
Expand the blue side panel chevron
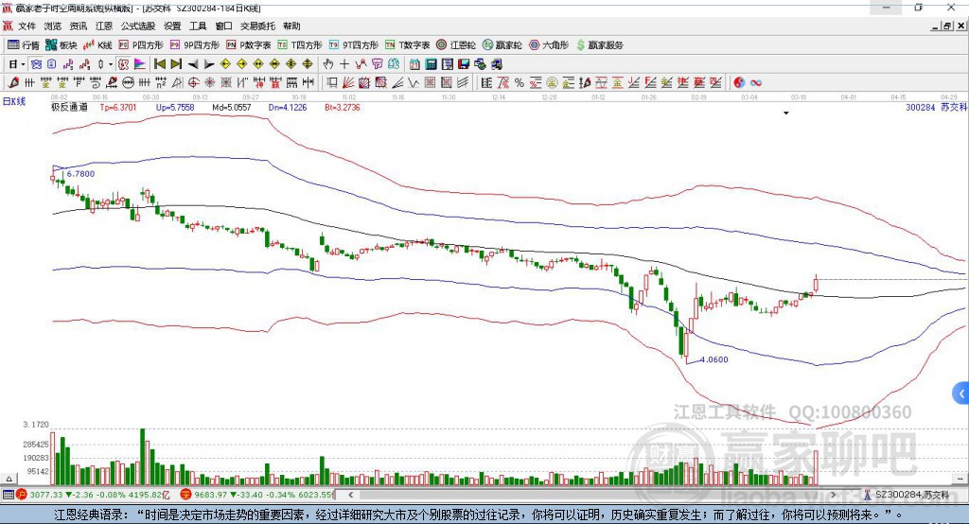961,393
